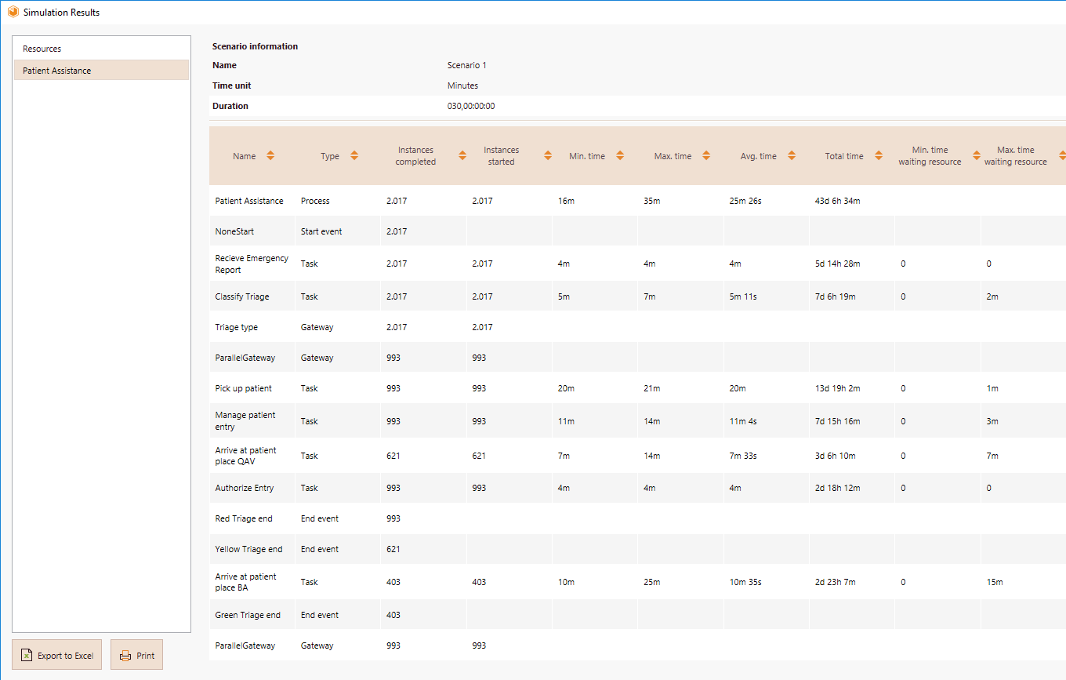Select Recieve Emergency Report task row

637,264
